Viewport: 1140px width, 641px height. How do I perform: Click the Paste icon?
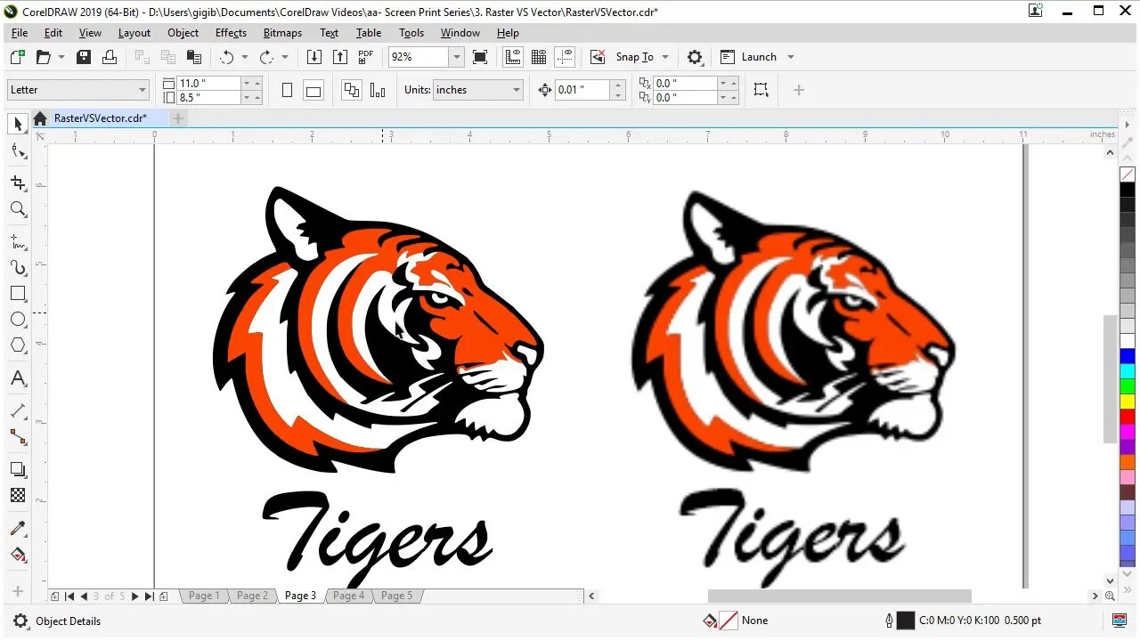[x=194, y=57]
